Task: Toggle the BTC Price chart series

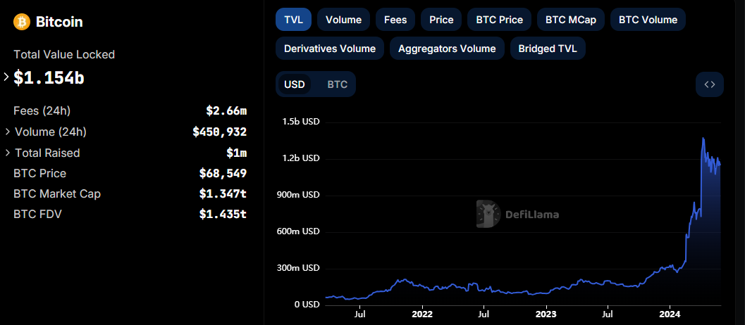Action: click(x=499, y=20)
